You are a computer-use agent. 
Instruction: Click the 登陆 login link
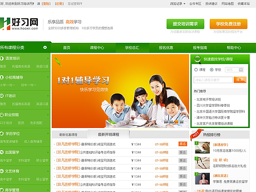pyautogui.click(x=46, y=3)
